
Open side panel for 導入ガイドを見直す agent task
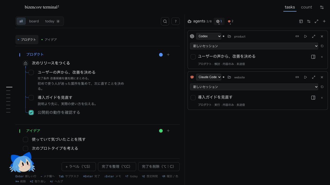click(x=313, y=98)
